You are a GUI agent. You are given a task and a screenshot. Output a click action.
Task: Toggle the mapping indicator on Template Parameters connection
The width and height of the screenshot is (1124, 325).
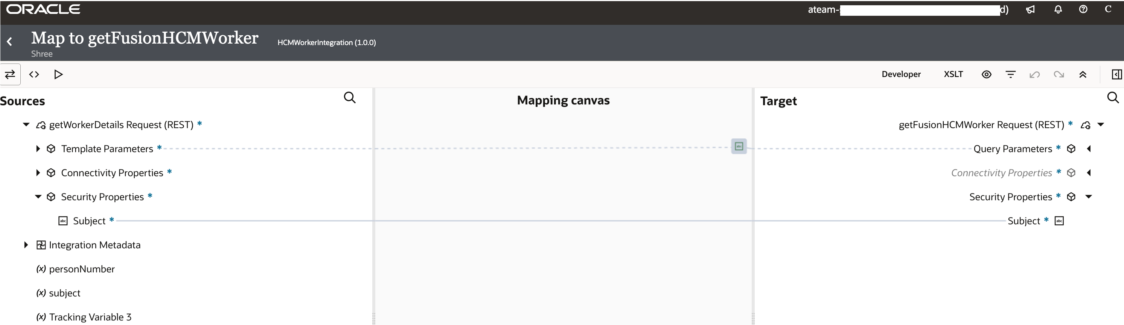point(738,147)
